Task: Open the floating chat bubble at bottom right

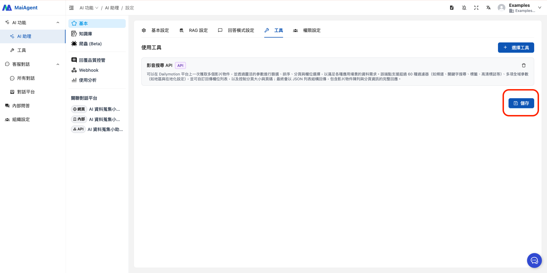Action: pos(534,260)
